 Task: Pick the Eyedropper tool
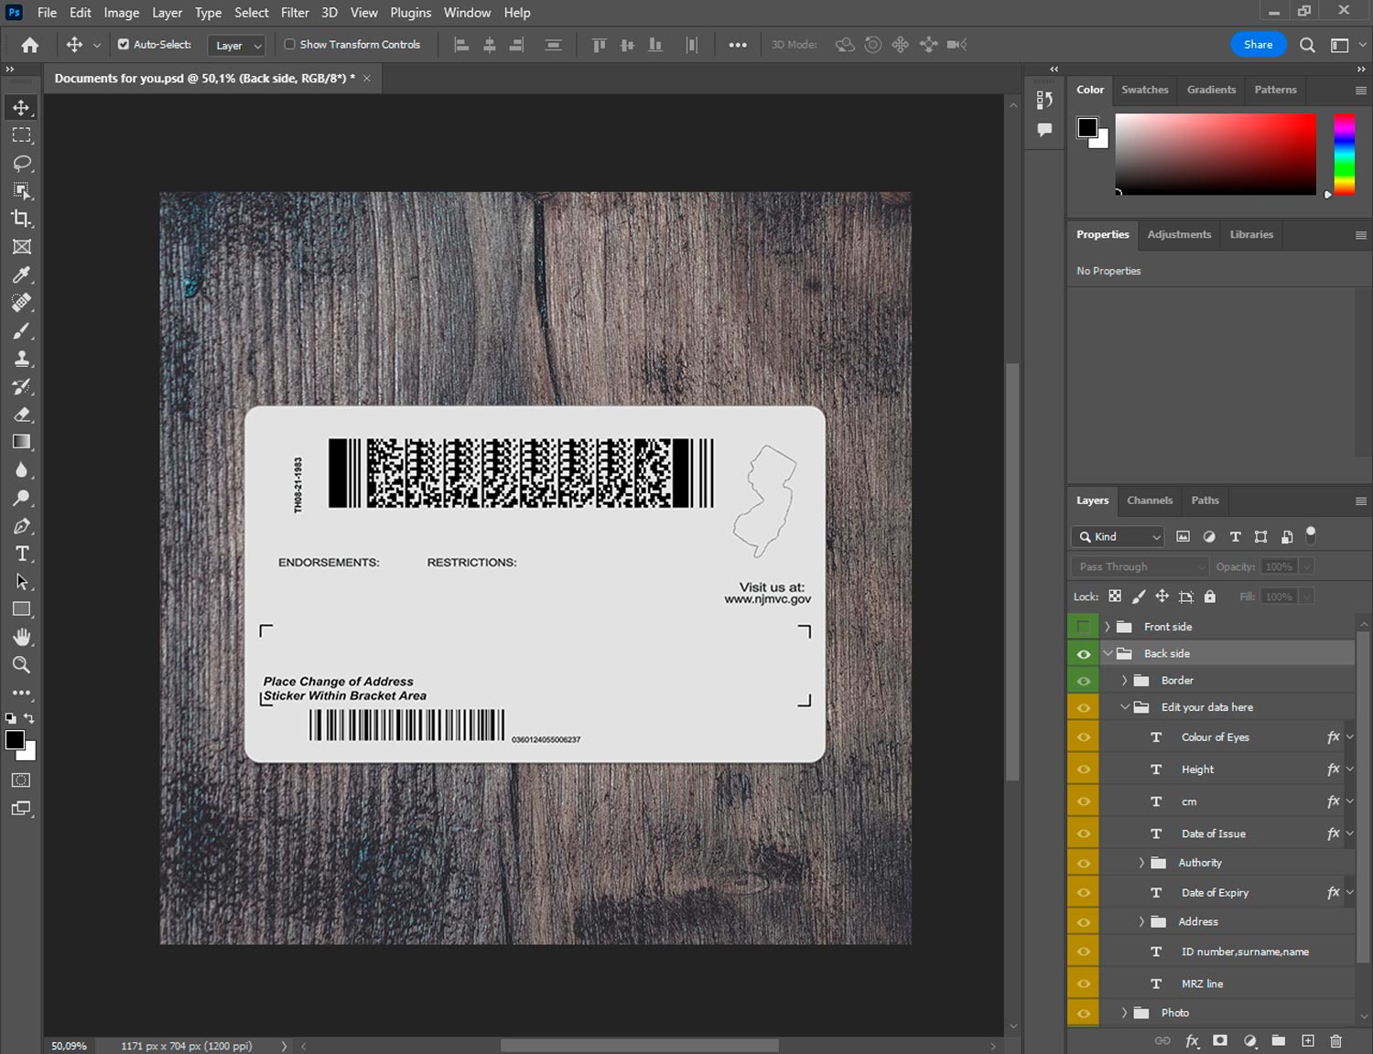coord(22,274)
